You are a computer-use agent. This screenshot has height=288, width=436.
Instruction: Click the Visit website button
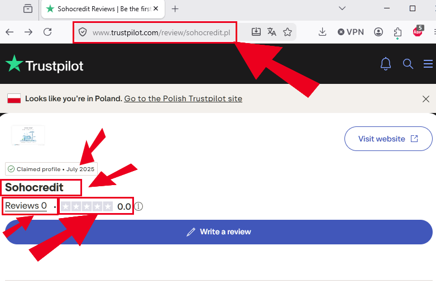(388, 139)
